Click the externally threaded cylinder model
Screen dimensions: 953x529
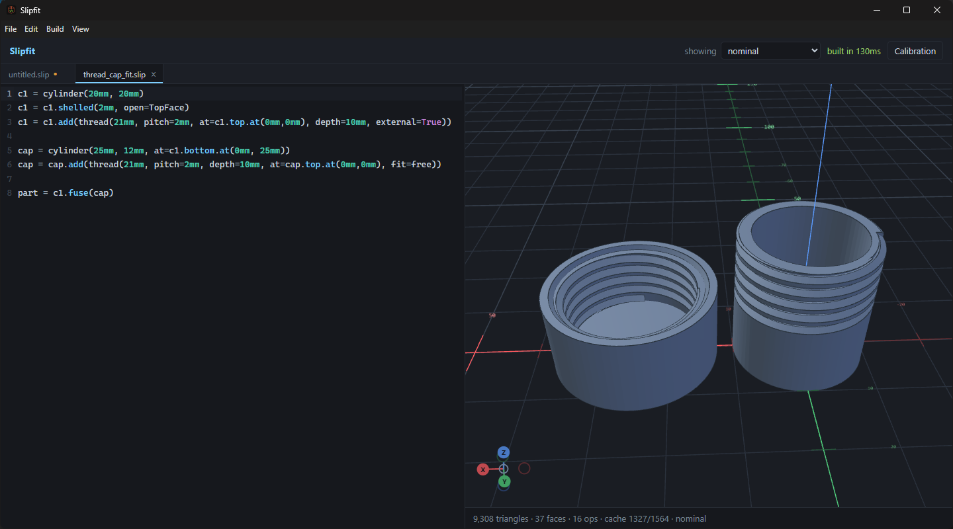click(810, 296)
